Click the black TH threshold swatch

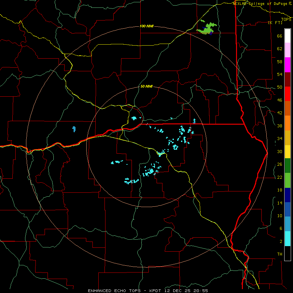pos(287,253)
